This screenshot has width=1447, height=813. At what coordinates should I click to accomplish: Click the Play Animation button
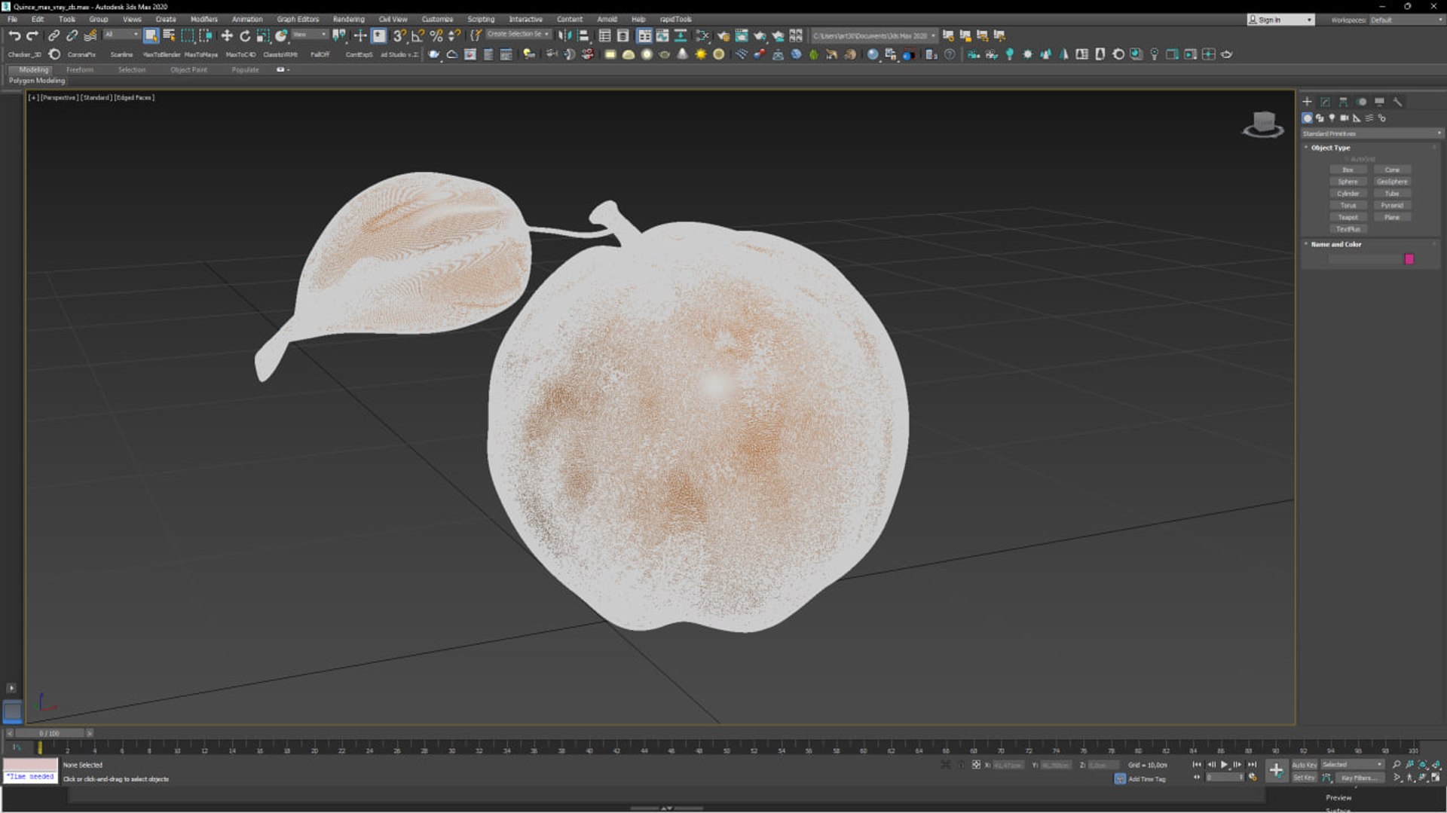[1224, 765]
